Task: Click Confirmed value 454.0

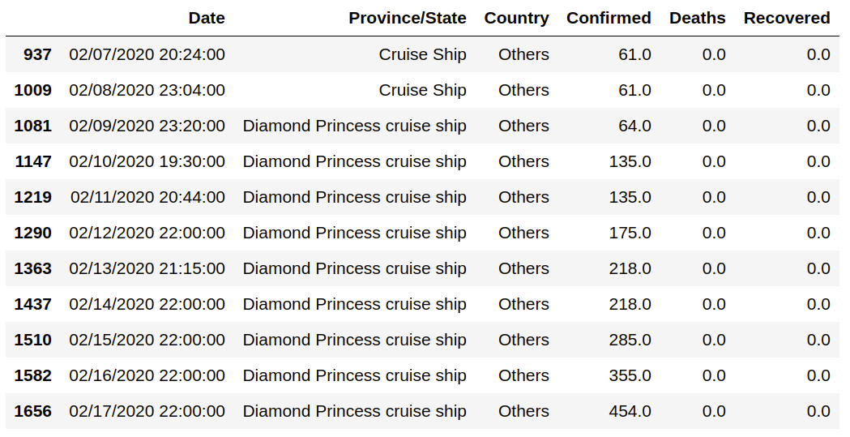Action: (630, 411)
